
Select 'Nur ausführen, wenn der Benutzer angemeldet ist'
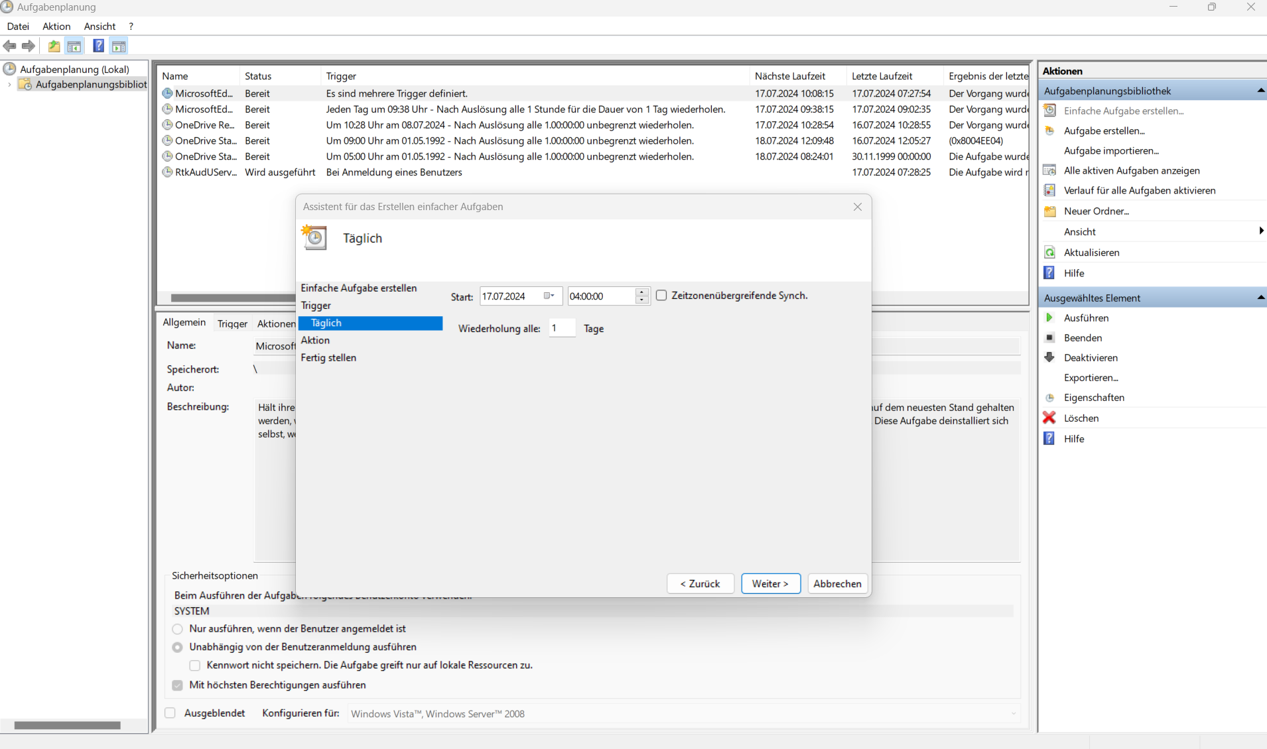point(178,629)
